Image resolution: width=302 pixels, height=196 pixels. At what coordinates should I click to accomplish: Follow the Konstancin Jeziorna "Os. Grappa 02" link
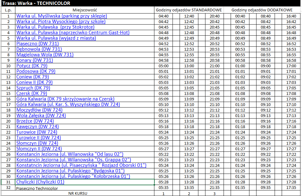tap(74, 160)
